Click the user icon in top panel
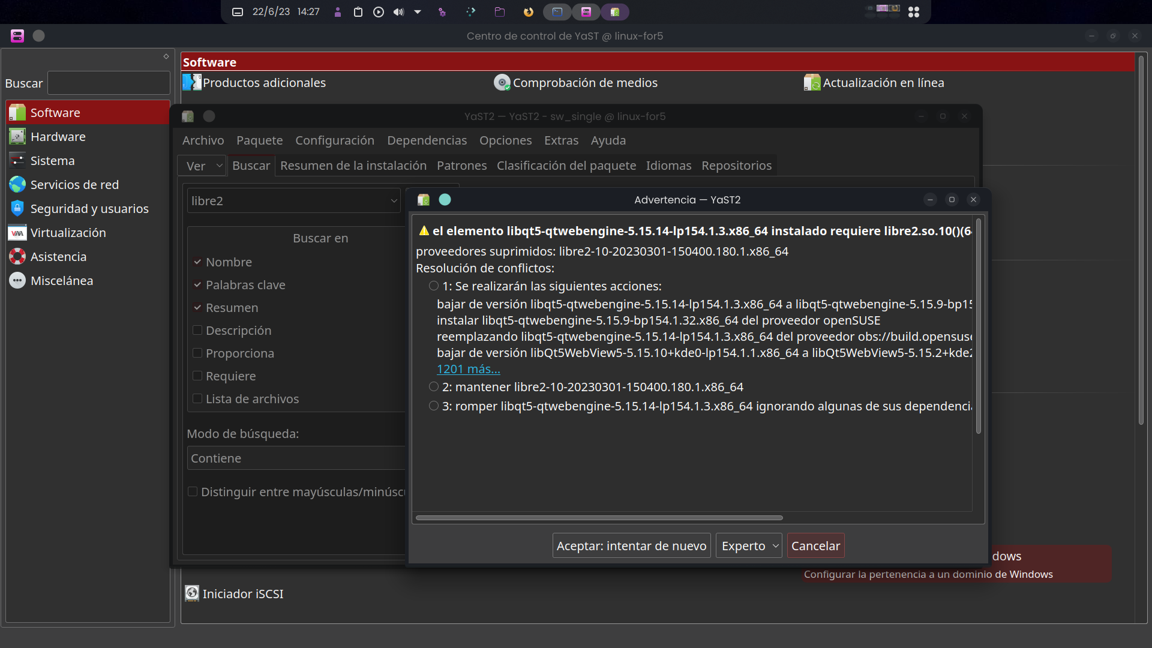1152x648 pixels. (338, 12)
